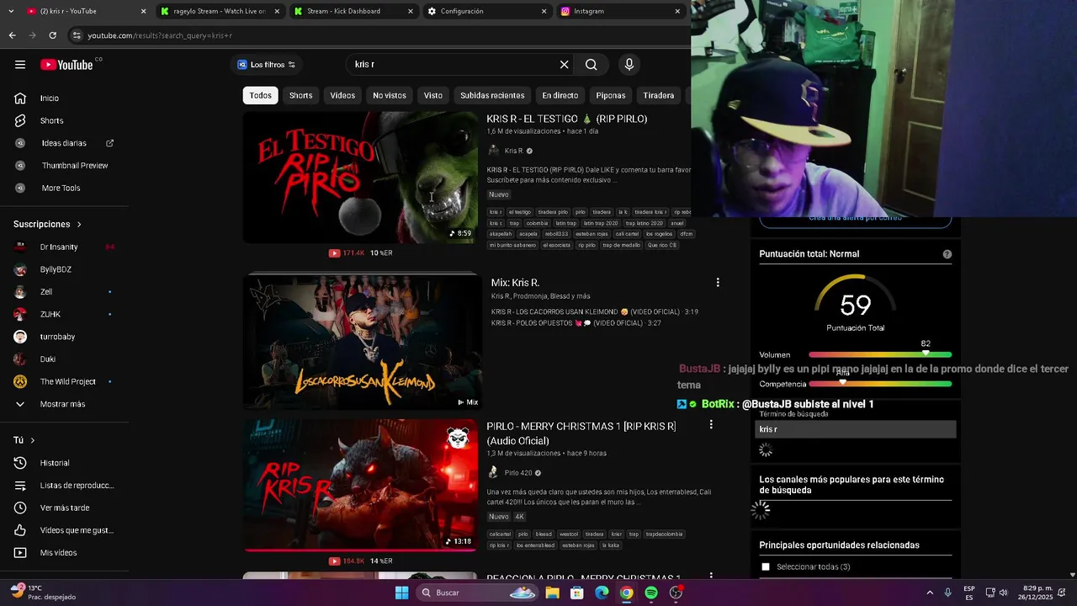Open the Duki subscription channel
Screen dimensions: 1077x606
point(49,359)
